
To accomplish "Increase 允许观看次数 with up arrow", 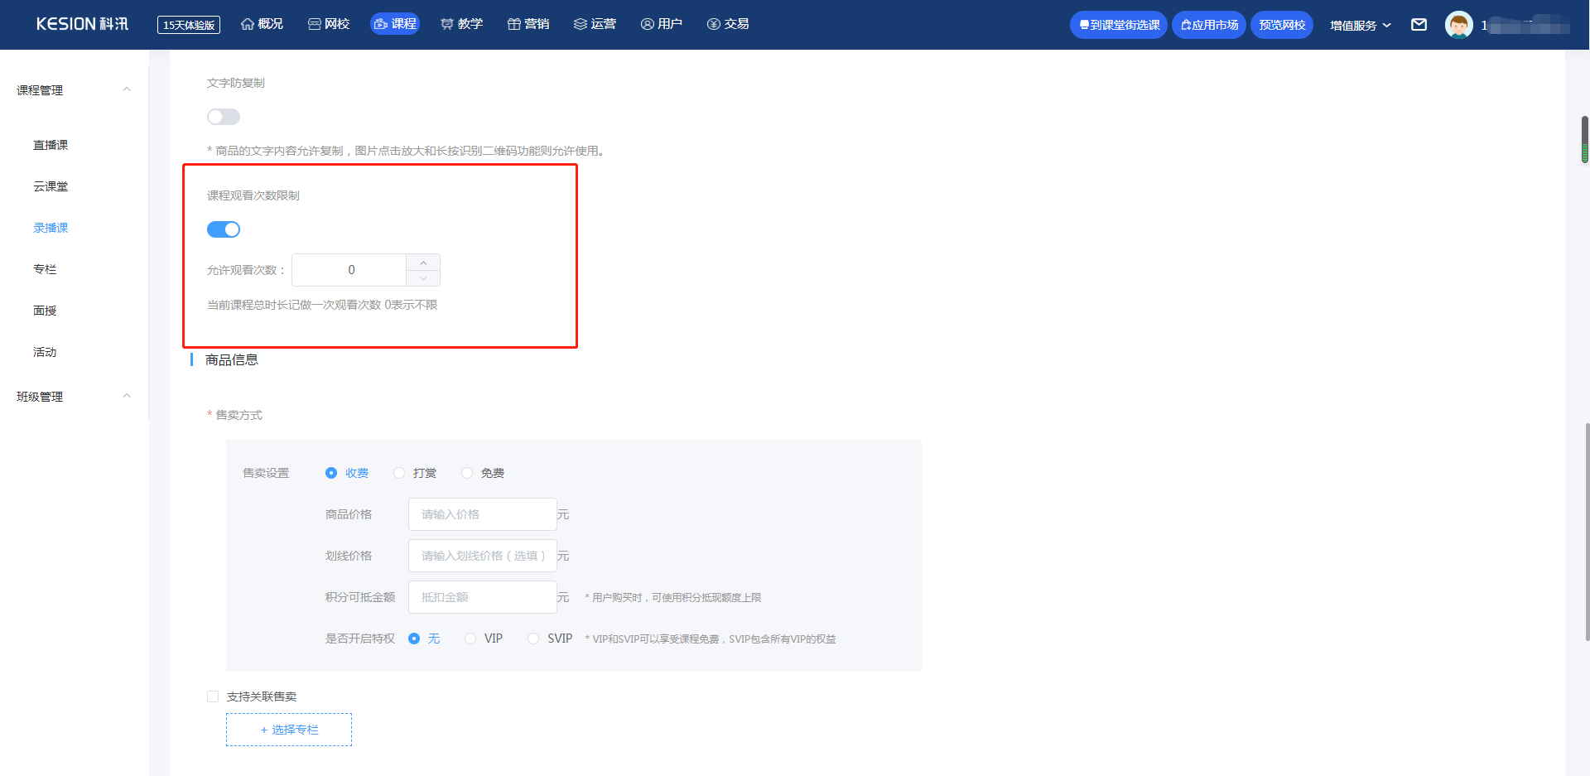I will click(x=423, y=263).
